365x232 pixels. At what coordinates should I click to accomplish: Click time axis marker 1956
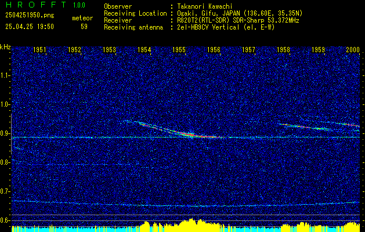click(214, 49)
